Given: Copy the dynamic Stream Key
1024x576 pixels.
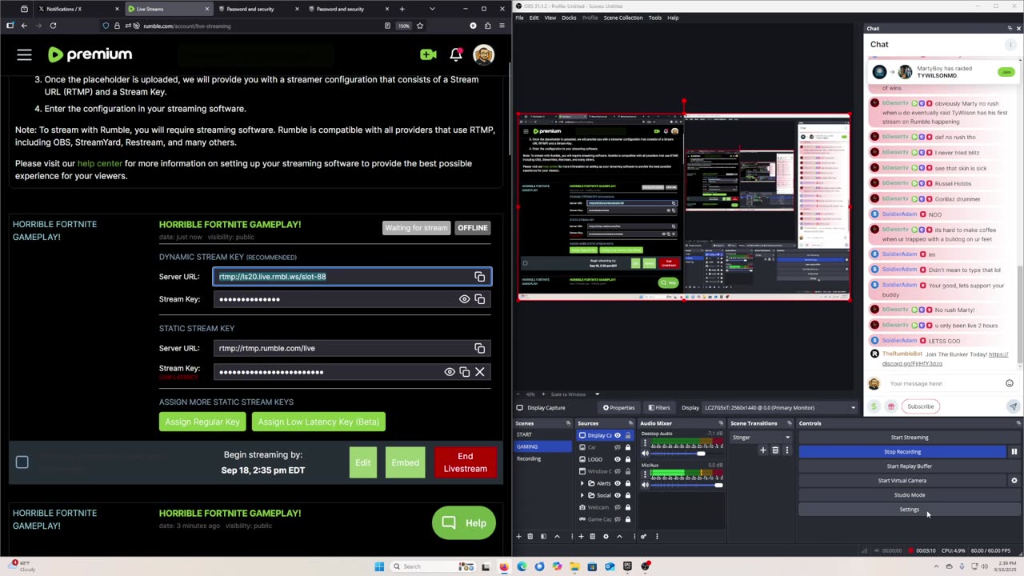Looking at the screenshot, I should tap(480, 299).
